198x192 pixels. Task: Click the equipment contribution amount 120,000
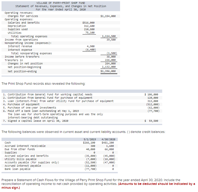tap(153, 98)
